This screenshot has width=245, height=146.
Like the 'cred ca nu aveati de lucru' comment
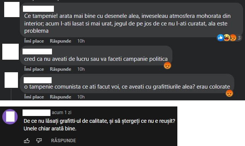point(34,69)
